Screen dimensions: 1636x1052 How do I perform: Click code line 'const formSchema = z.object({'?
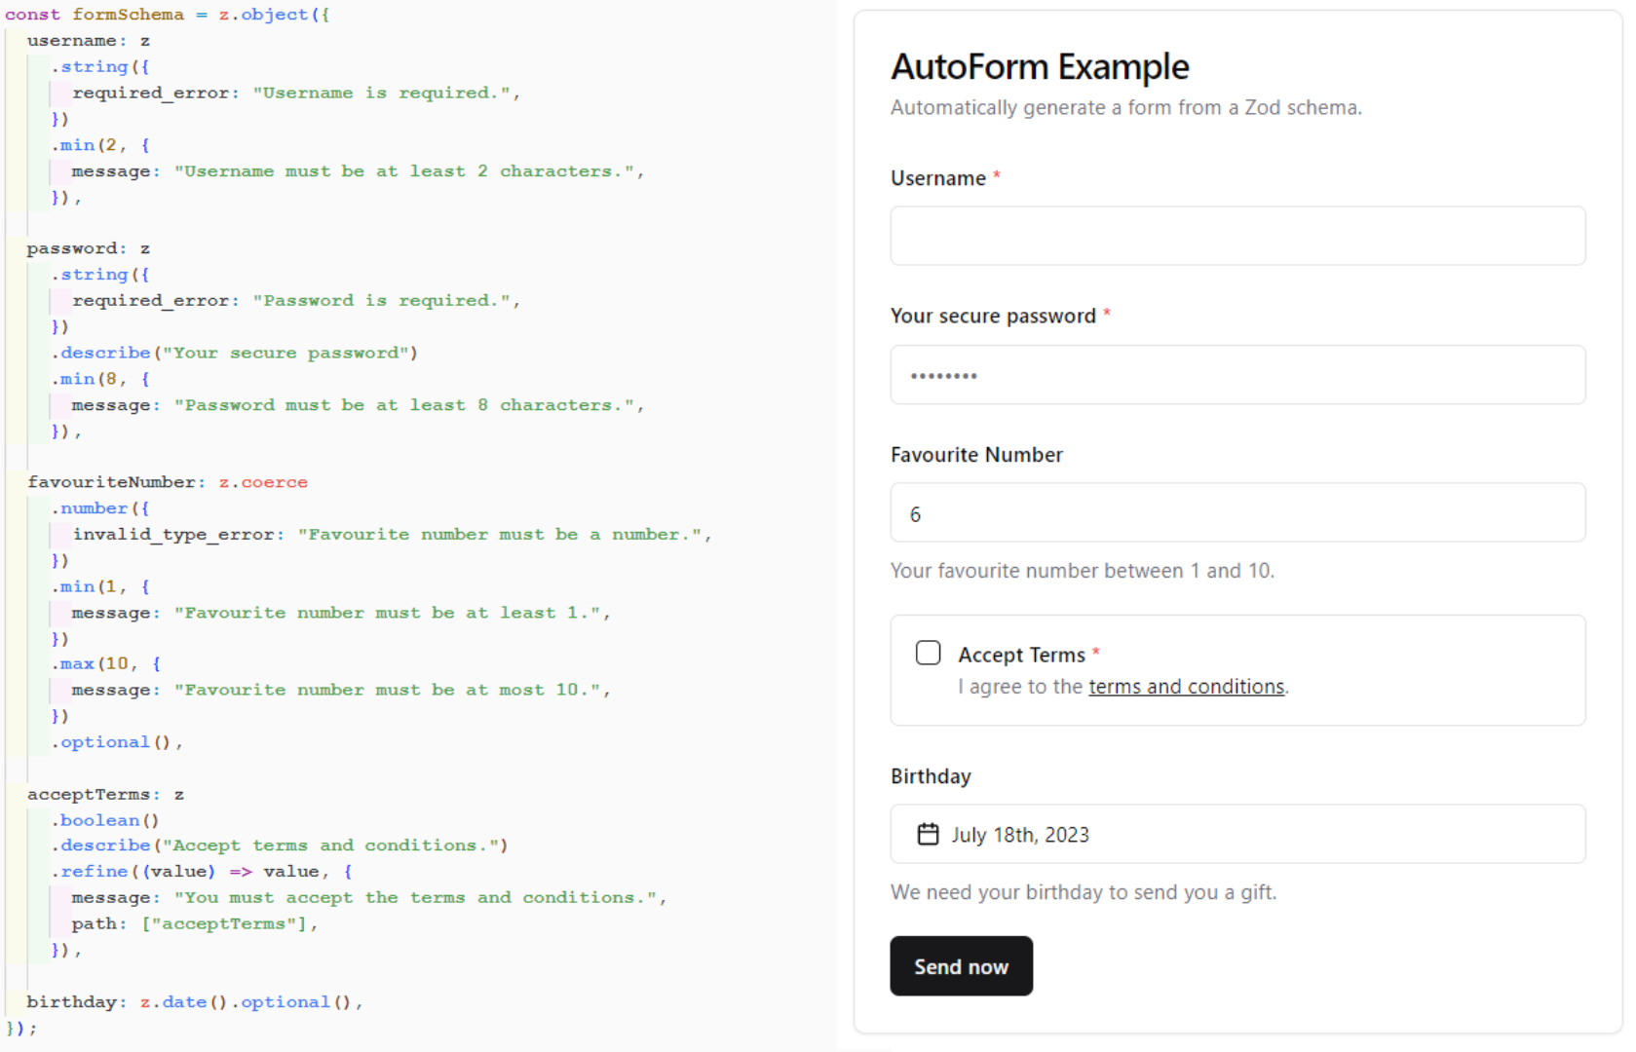tap(168, 15)
